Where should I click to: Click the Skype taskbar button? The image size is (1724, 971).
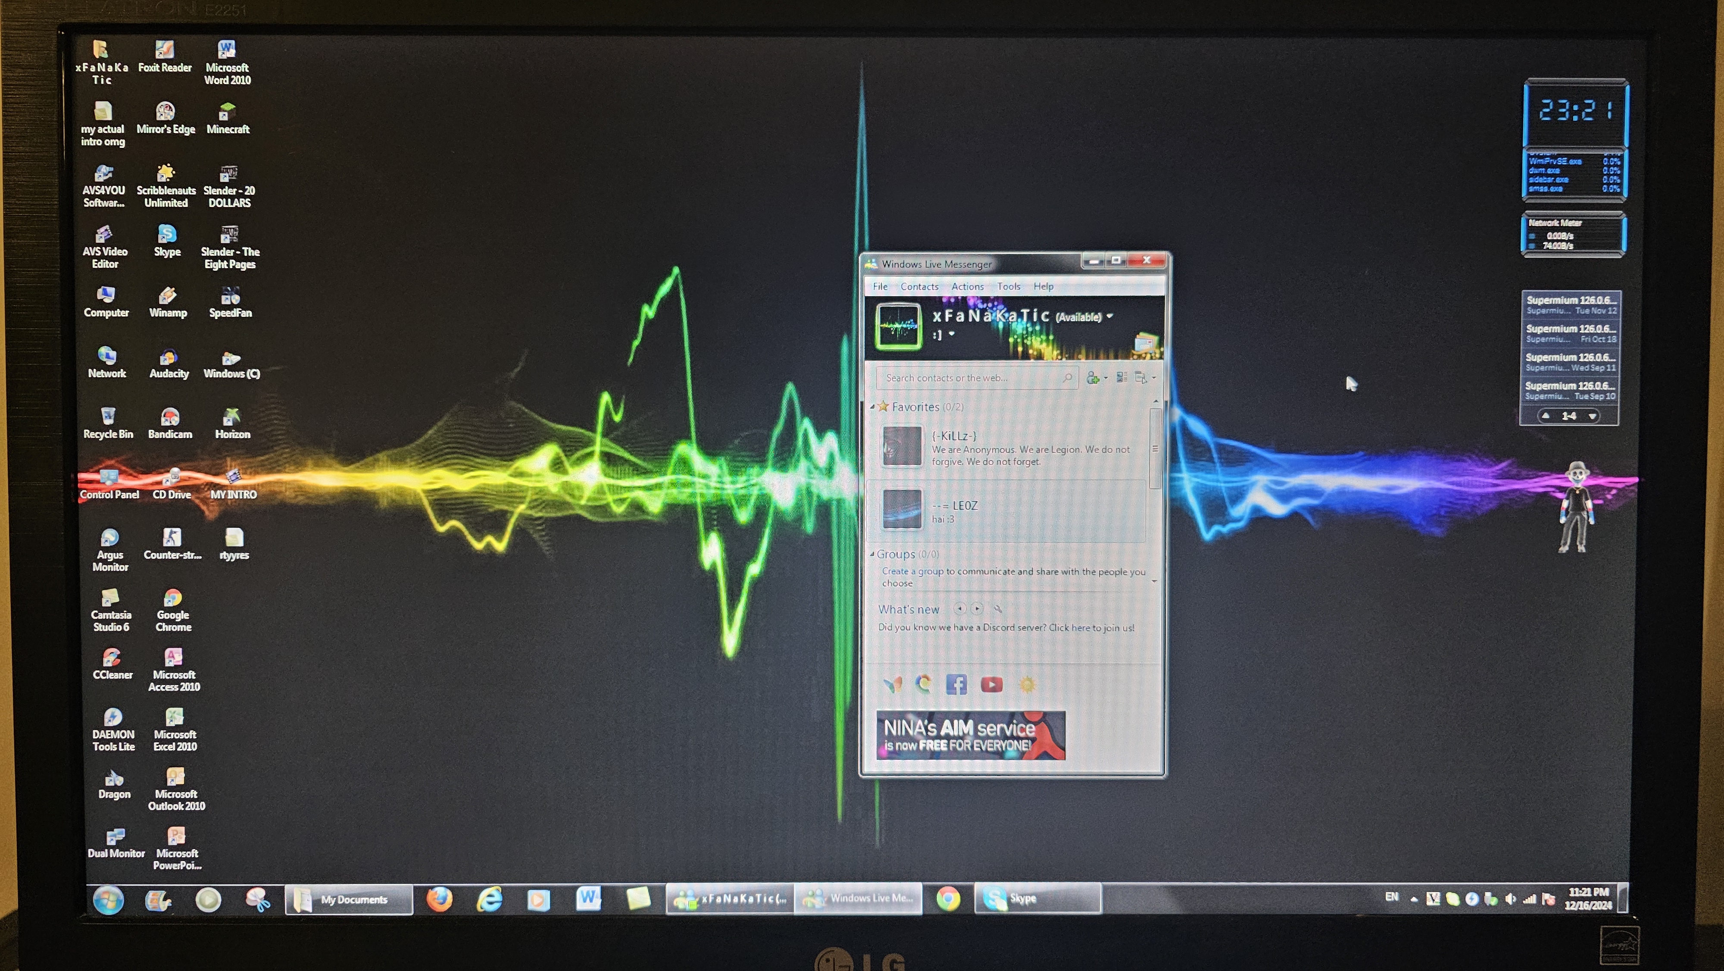[x=1037, y=899]
